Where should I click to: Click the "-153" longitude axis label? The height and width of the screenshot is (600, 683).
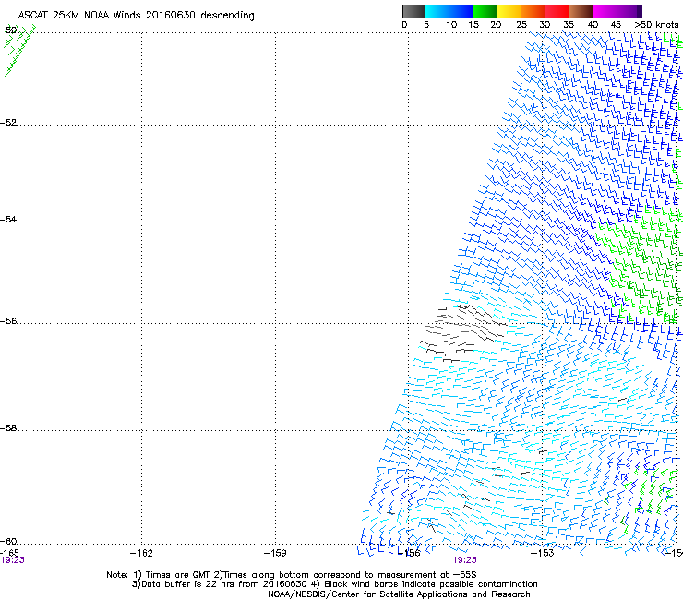pyautogui.click(x=543, y=553)
